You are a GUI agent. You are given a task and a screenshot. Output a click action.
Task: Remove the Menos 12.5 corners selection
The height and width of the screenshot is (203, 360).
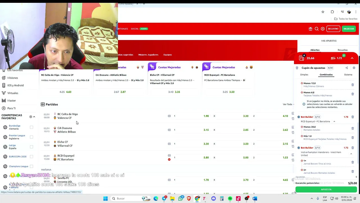353,85
